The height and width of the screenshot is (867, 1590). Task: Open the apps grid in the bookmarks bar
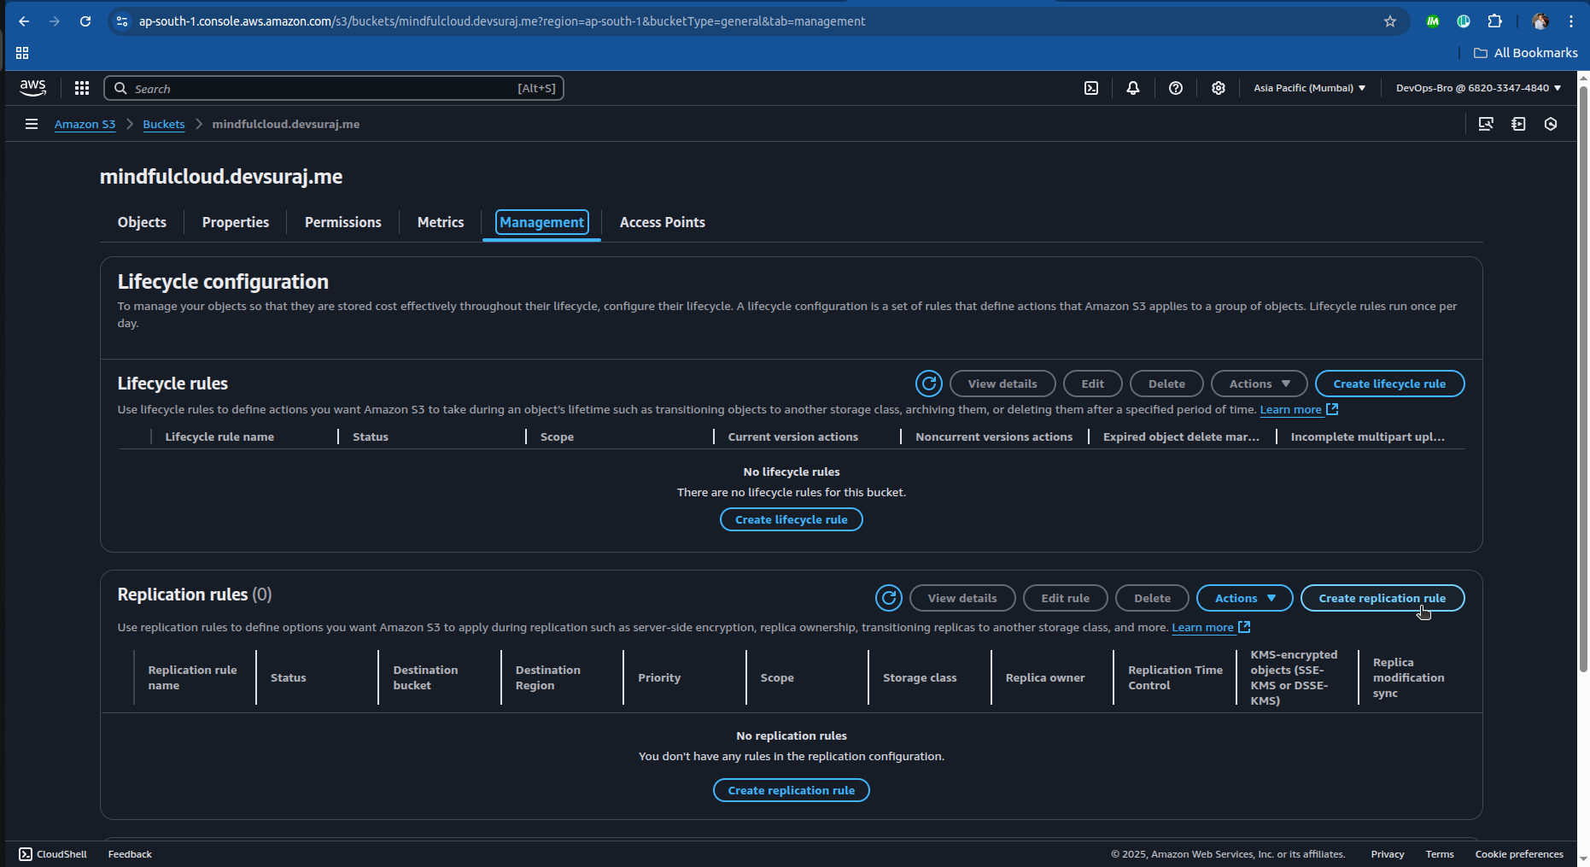22,53
